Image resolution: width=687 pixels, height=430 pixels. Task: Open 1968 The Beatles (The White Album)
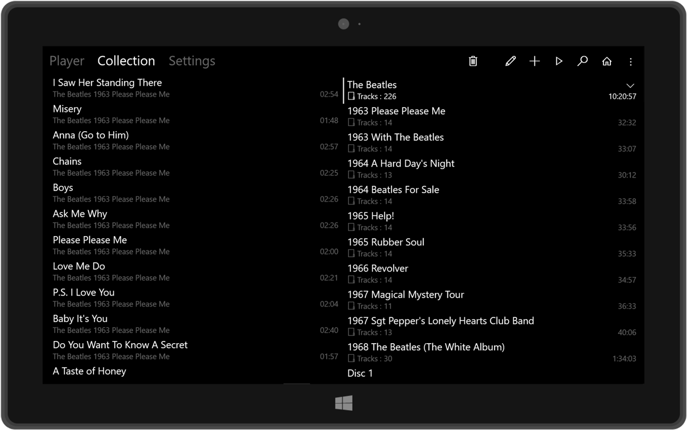pos(427,347)
